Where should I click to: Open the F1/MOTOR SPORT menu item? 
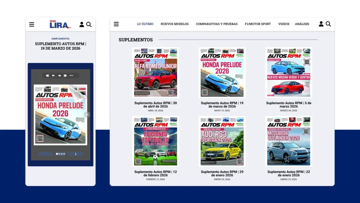pos(258,24)
